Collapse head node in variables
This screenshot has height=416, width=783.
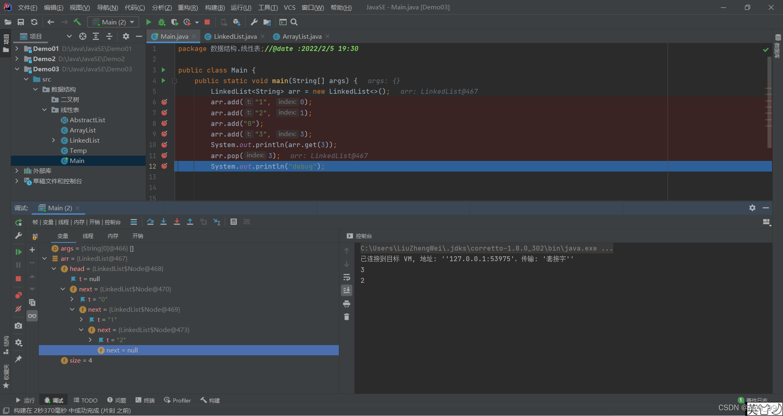(x=53, y=269)
